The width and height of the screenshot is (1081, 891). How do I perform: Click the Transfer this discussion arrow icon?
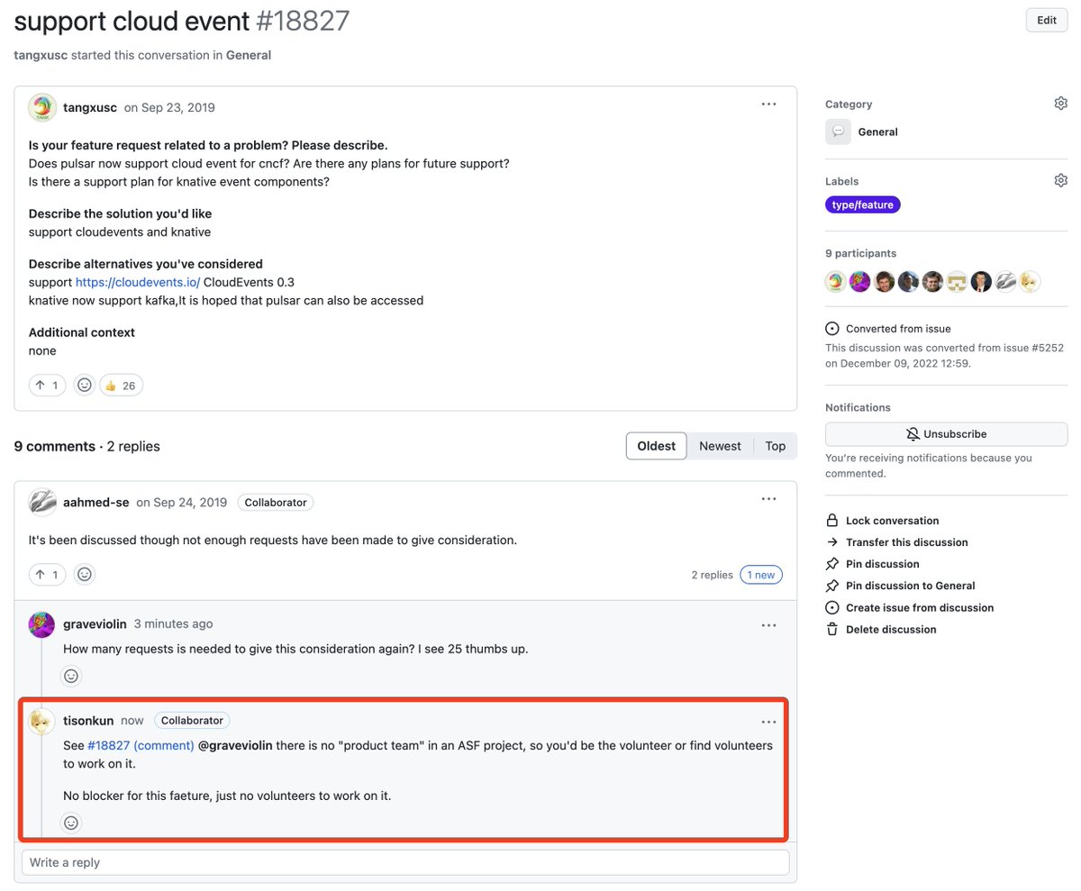click(833, 542)
